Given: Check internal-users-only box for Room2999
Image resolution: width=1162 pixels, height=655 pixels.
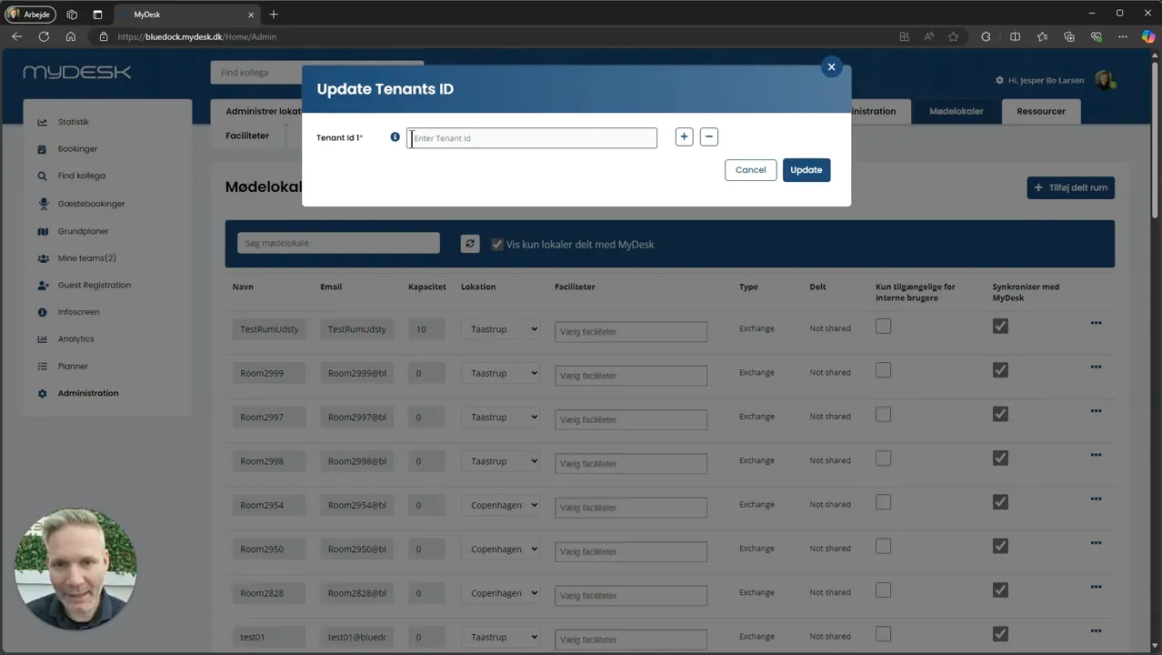Looking at the screenshot, I should coord(883,370).
